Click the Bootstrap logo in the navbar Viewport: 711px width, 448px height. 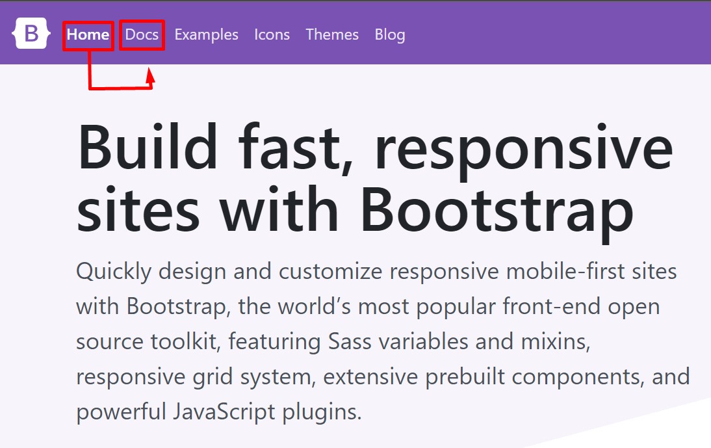(x=31, y=34)
